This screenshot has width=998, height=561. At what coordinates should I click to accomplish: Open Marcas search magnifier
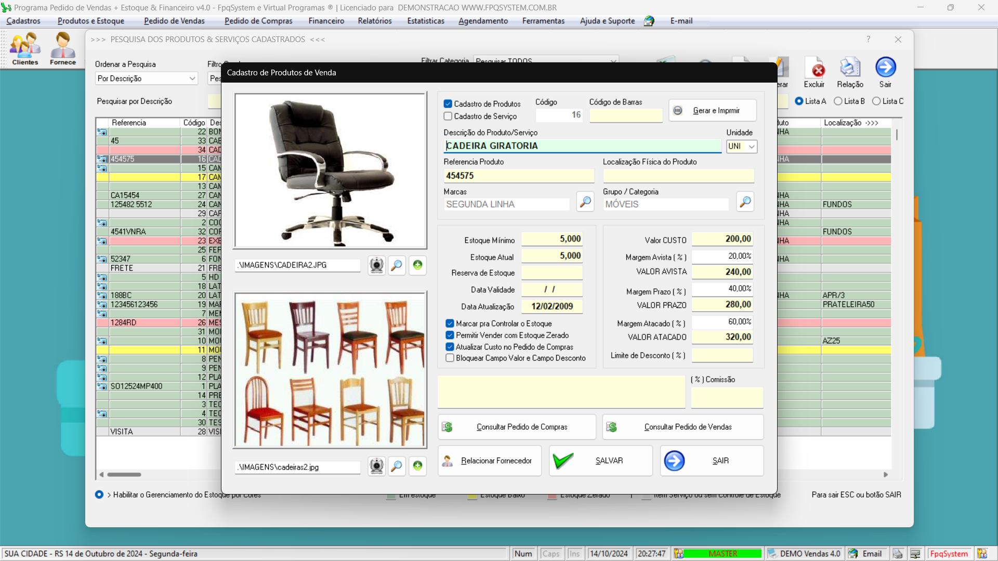[x=585, y=202]
